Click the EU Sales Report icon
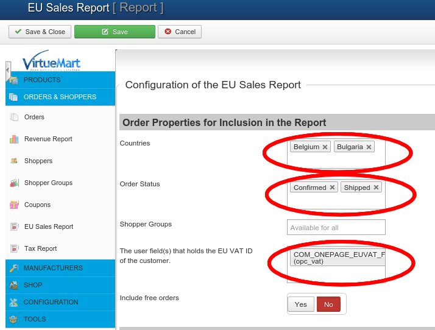The width and height of the screenshot is (435, 330). [x=14, y=227]
